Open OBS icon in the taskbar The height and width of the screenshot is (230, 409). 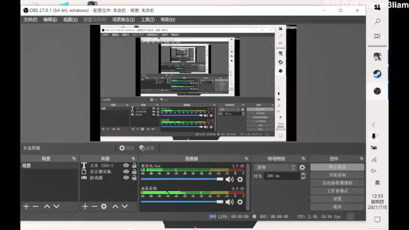click(x=377, y=91)
